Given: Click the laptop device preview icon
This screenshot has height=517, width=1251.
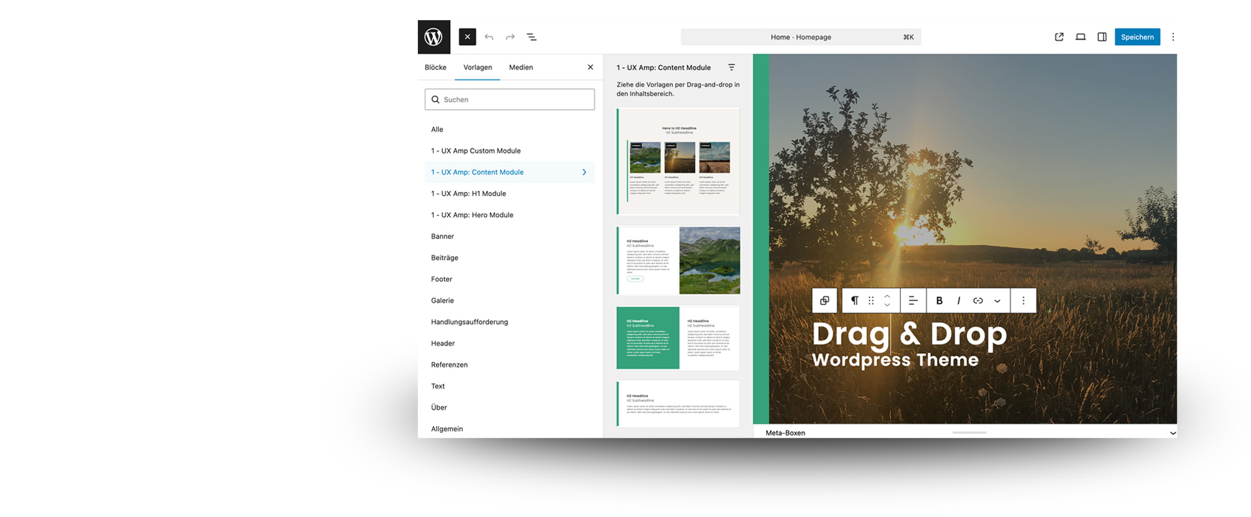Looking at the screenshot, I should click(1080, 37).
